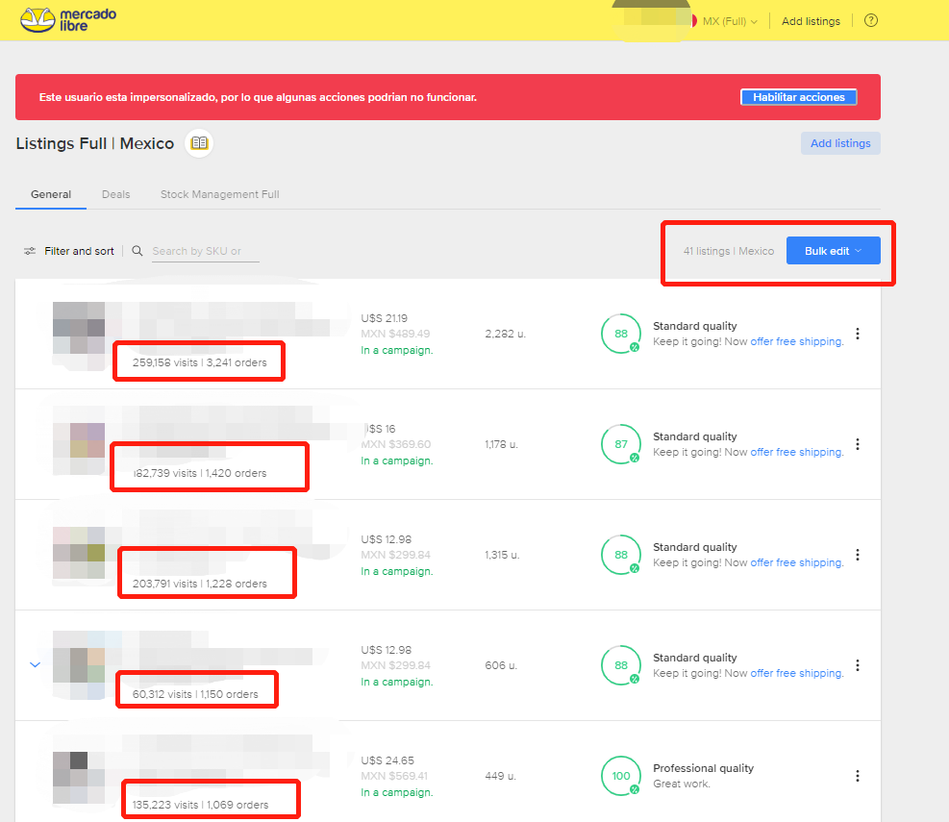Open three-dot menu for 259,158 visits listing
The width and height of the screenshot is (949, 822).
(858, 334)
